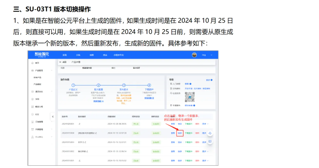Image resolution: width=319 pixels, height=168 pixels.
Task: Click version number 20241015004
Action: pyautogui.click(x=68, y=133)
